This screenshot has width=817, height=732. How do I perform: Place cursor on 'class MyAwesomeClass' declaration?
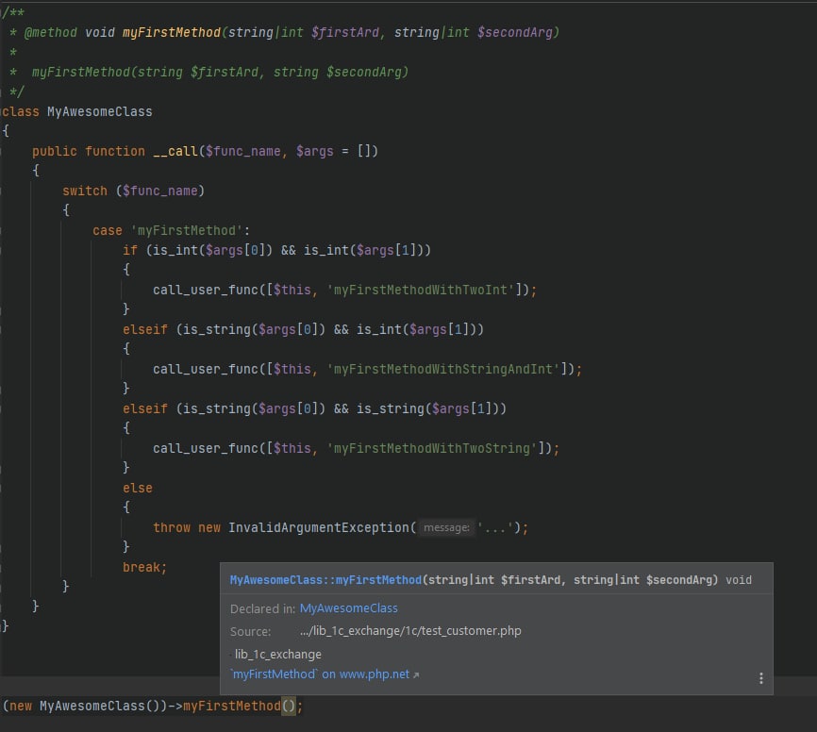pyautogui.click(x=76, y=111)
